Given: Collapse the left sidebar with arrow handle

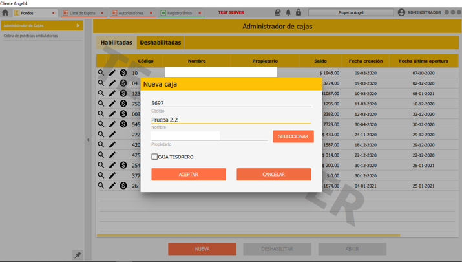Looking at the screenshot, I should pyautogui.click(x=89, y=140).
